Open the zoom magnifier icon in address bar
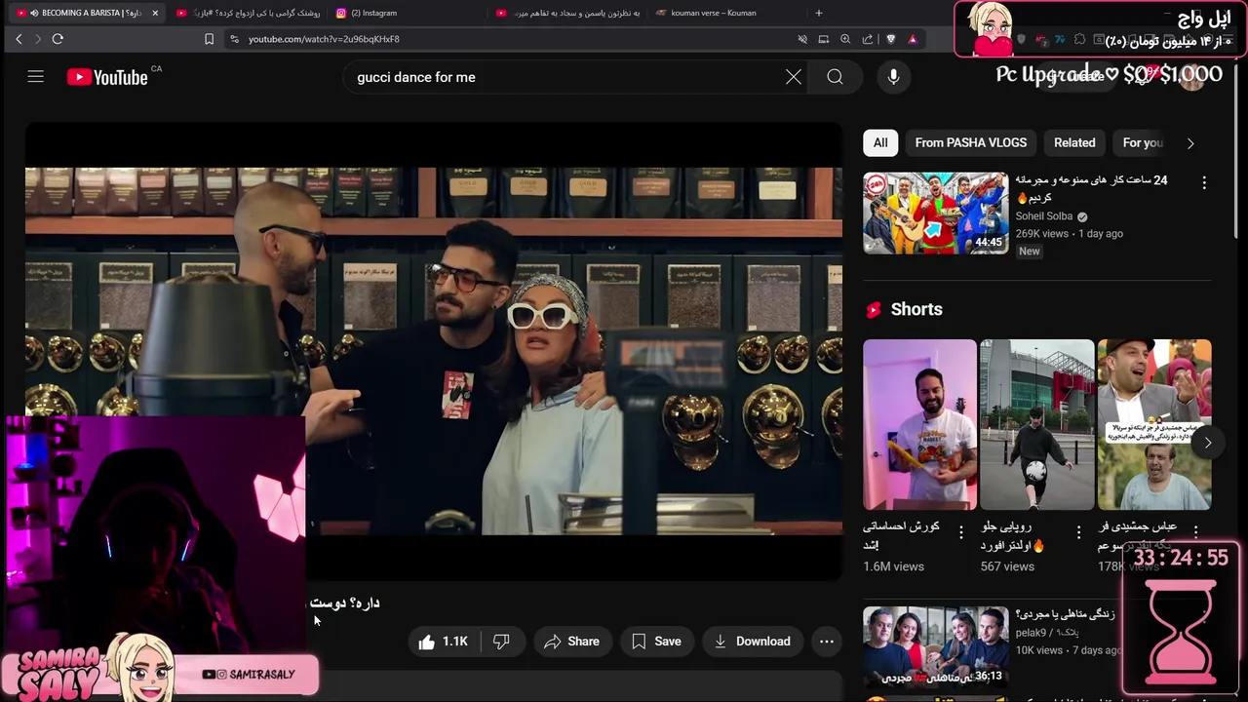Image resolution: width=1248 pixels, height=702 pixels. click(x=845, y=39)
